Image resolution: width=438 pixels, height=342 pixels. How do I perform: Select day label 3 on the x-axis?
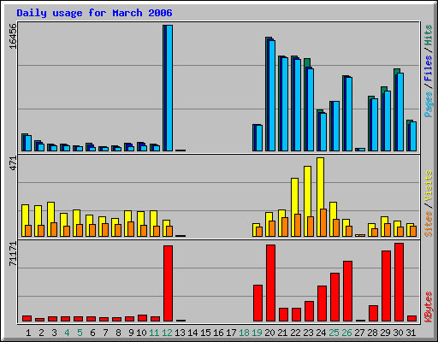pyautogui.click(x=54, y=333)
